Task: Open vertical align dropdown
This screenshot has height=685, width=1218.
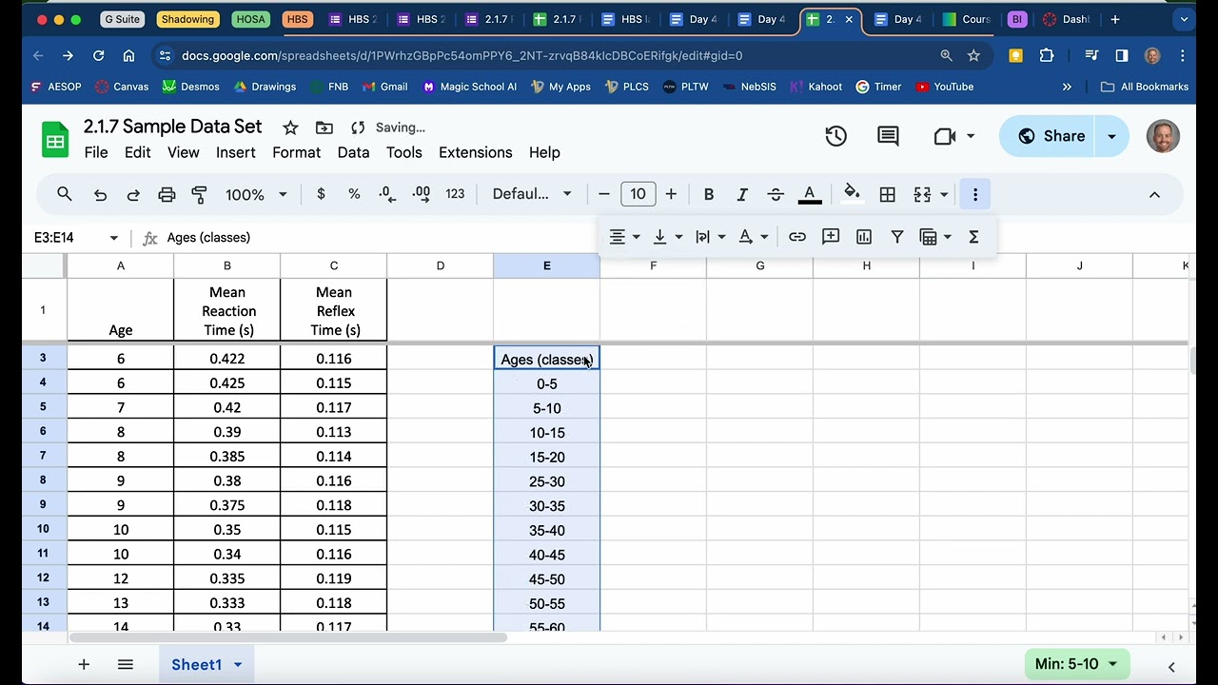Action: (667, 237)
